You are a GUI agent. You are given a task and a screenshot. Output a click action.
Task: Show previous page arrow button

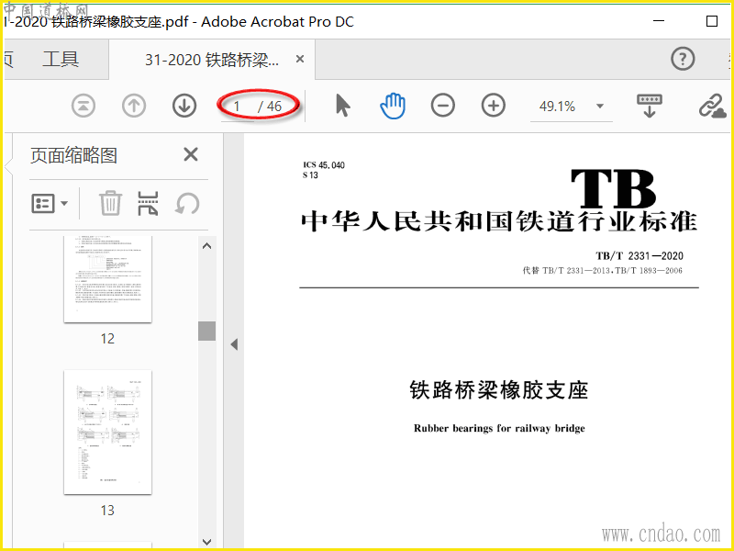pyautogui.click(x=134, y=106)
